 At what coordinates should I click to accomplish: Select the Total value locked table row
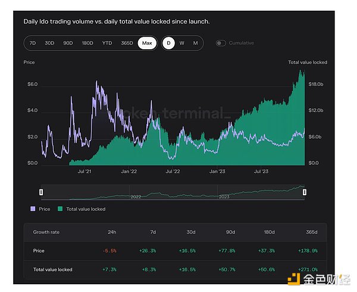point(52,269)
